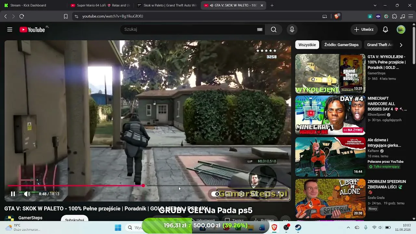Open a new browser tab
This screenshot has width=416, height=234.
pyautogui.click(x=272, y=5)
